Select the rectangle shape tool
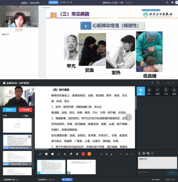The width and height of the screenshot is (178, 182). [46, 154]
